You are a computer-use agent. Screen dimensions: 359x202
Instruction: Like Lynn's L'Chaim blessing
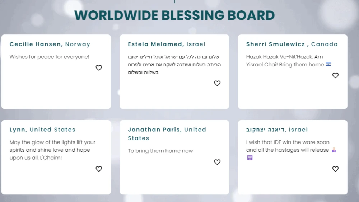99,169
